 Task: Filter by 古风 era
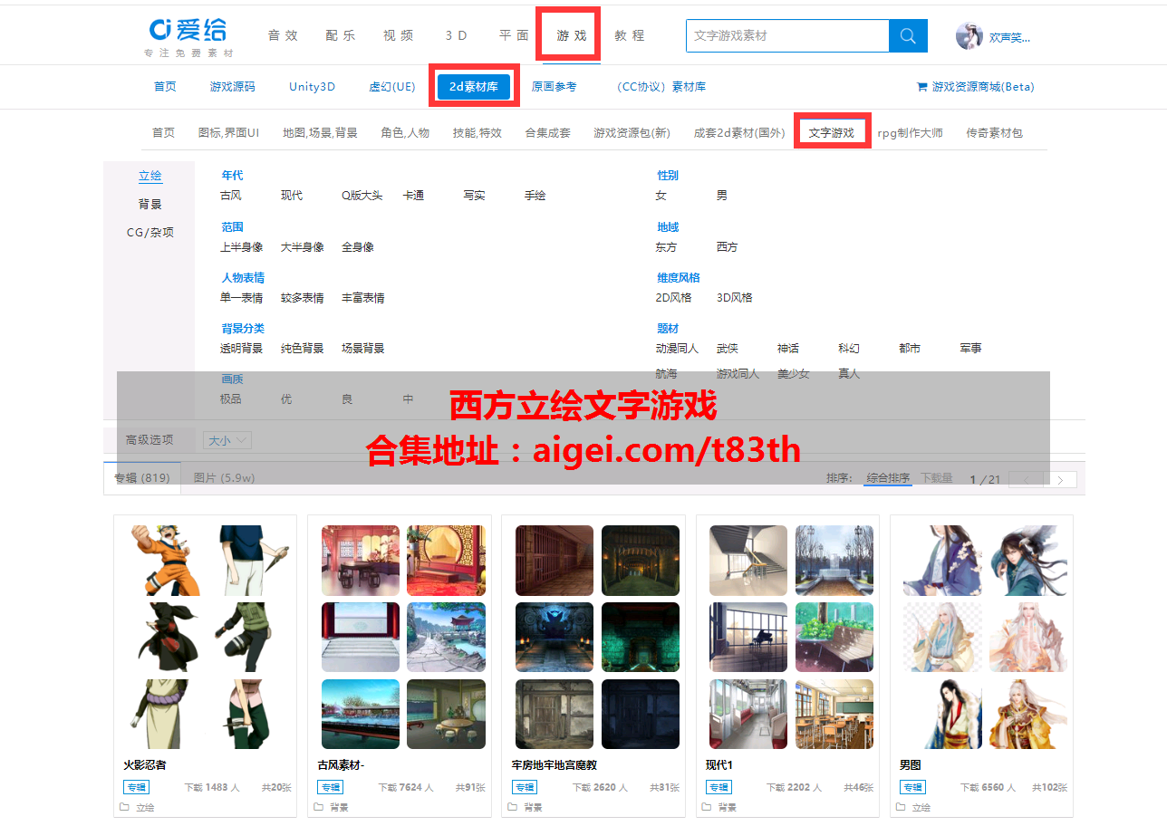tap(231, 196)
